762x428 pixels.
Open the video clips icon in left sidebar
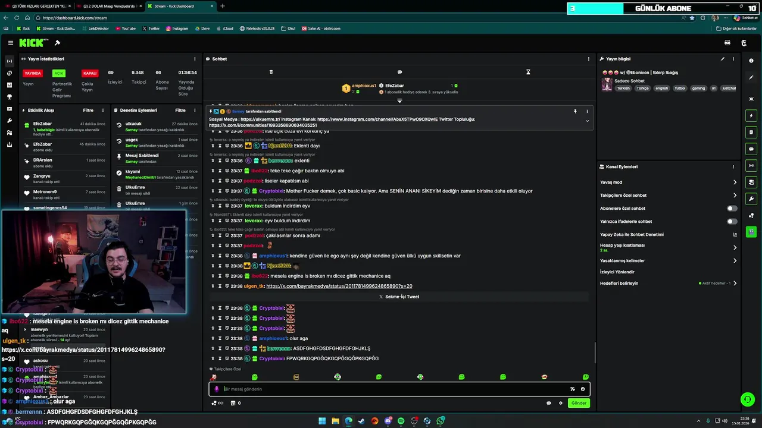coord(10,109)
